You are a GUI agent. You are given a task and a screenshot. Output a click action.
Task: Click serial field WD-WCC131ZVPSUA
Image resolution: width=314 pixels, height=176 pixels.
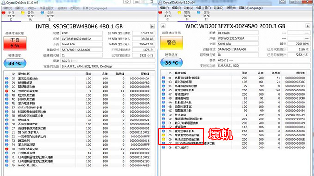[x=238, y=38]
